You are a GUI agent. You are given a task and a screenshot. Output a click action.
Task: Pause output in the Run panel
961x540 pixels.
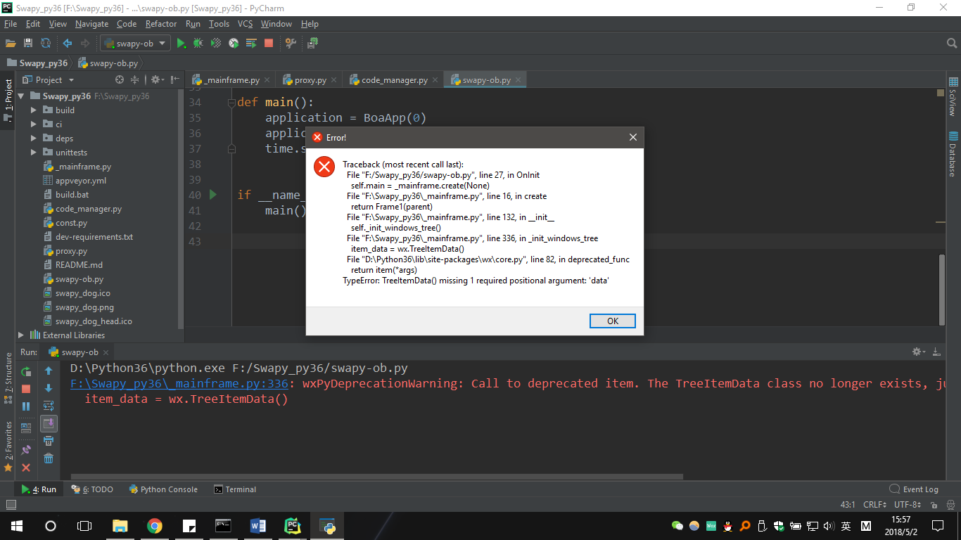25,405
